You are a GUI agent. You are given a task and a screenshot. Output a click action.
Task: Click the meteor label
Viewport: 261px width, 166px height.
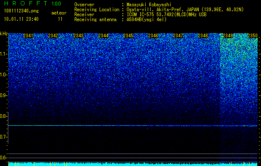(59, 13)
